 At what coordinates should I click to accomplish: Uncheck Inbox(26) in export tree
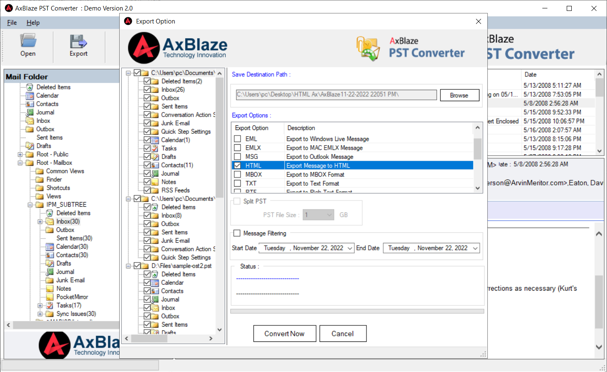pos(147,90)
